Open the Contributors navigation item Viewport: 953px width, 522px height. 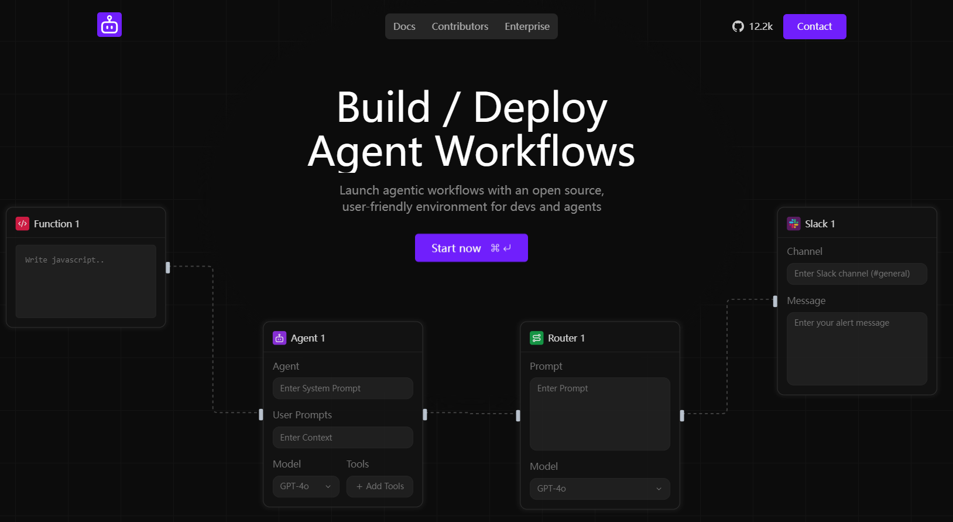pos(460,26)
